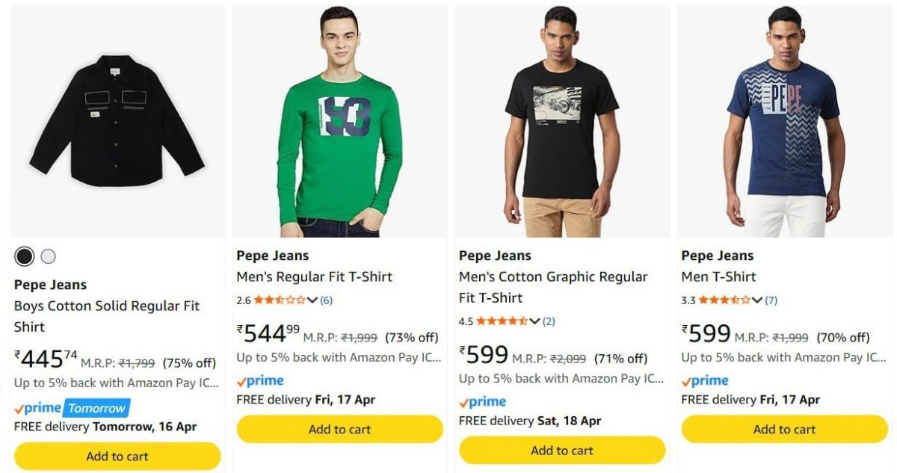Screen dimensions: 897x473
Task: Click the 4.5 star rating icons
Action: pyautogui.click(x=502, y=321)
